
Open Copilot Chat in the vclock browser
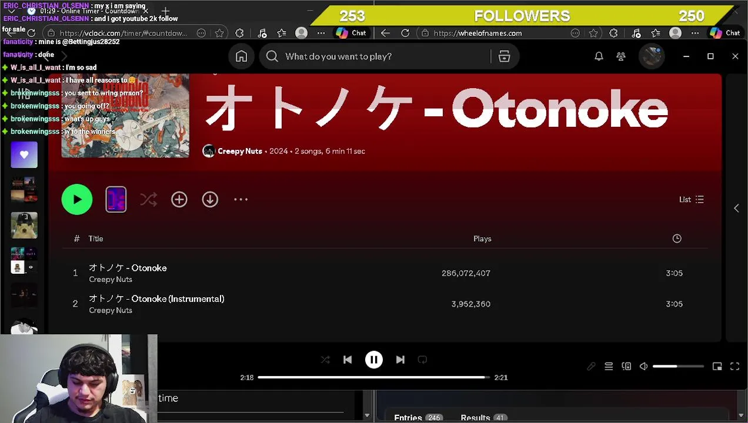[352, 33]
